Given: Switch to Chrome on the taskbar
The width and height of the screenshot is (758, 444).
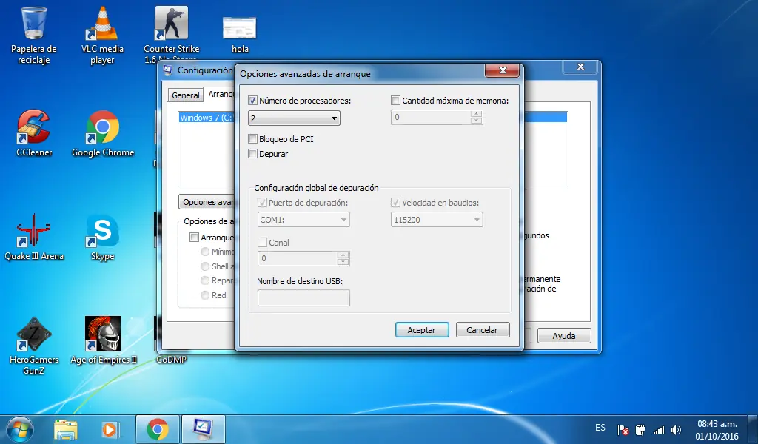Looking at the screenshot, I should [x=157, y=429].
